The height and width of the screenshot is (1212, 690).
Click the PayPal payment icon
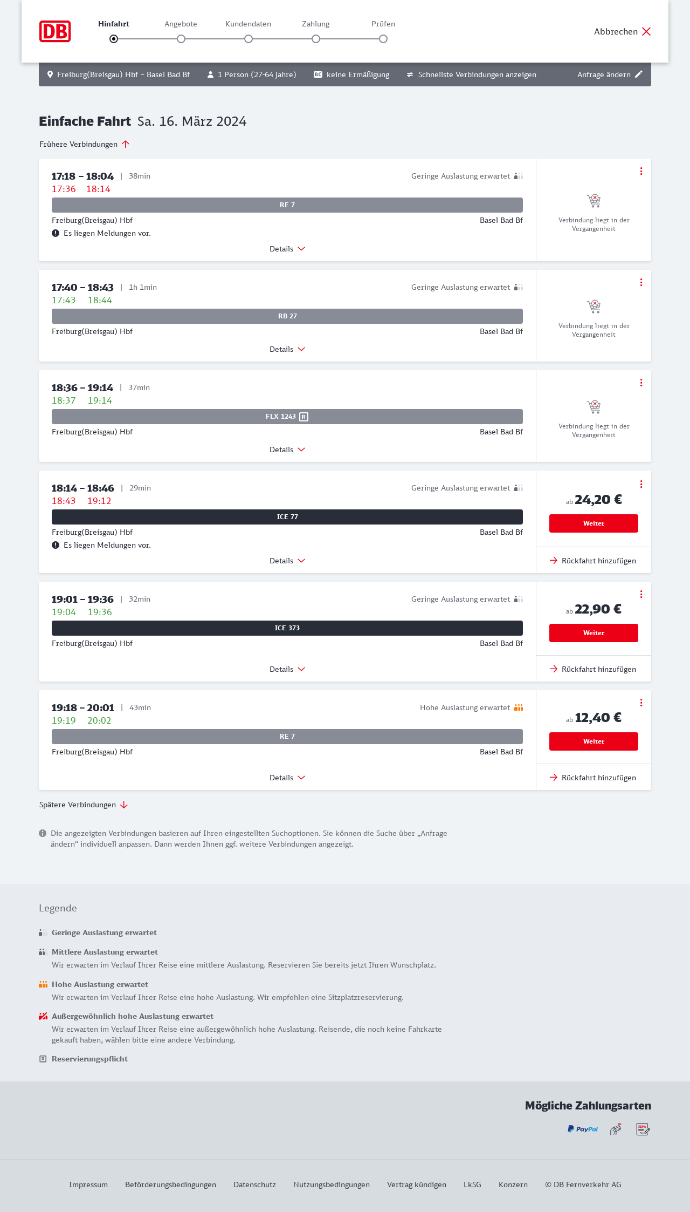click(x=583, y=1129)
